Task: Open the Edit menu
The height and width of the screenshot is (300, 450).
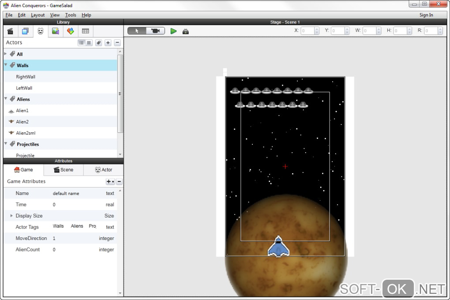Action: click(x=22, y=15)
